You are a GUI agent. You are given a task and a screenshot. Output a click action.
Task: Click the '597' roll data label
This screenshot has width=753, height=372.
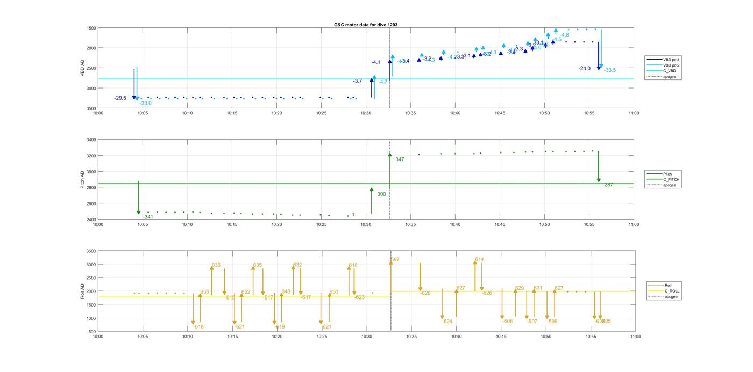tap(395, 260)
